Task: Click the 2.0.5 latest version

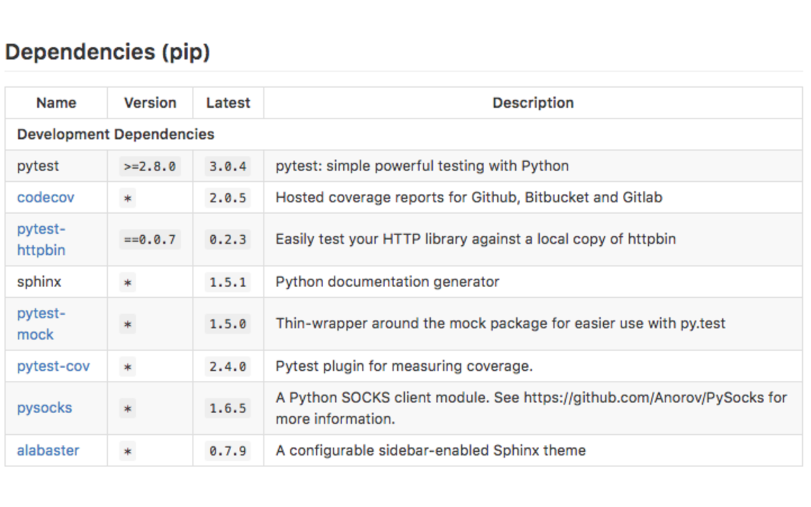Action: 228,198
